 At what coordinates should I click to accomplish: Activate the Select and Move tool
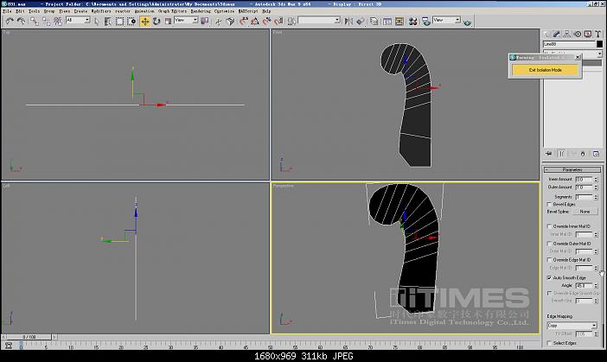pos(144,22)
